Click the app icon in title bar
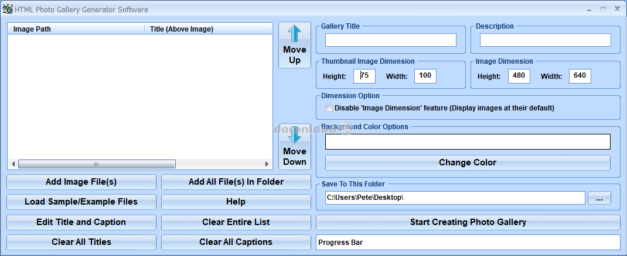This screenshot has width=627, height=256. pos(8,9)
